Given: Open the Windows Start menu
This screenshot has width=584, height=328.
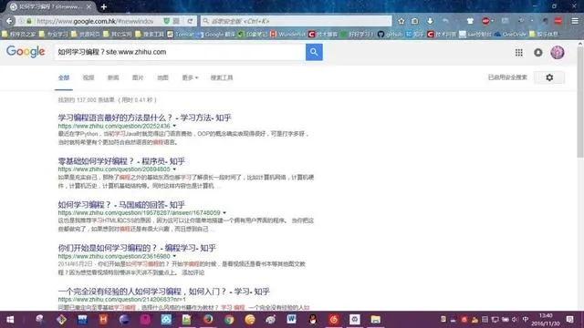Looking at the screenshot, I should pos(10,320).
